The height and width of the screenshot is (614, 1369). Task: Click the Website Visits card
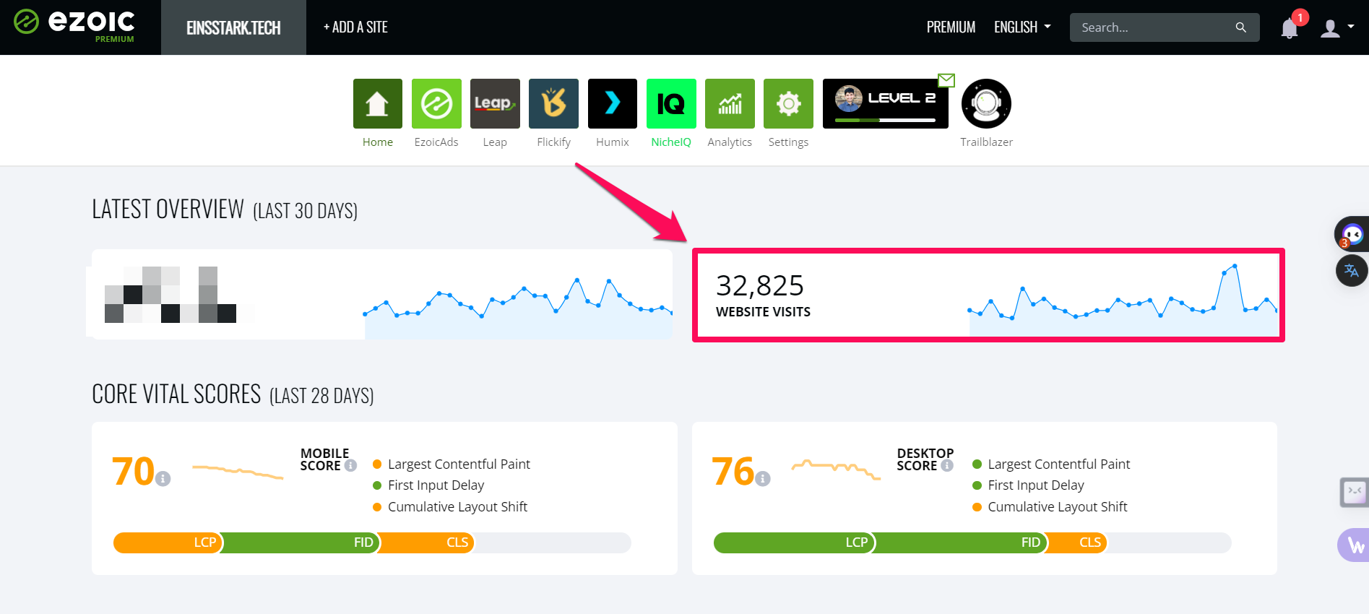coord(988,295)
